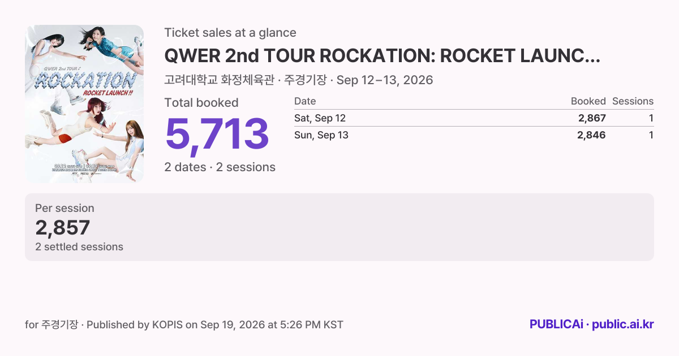The height and width of the screenshot is (356, 679).
Task: Click the 2 dates · 2 sessions summary
Action: (x=220, y=167)
